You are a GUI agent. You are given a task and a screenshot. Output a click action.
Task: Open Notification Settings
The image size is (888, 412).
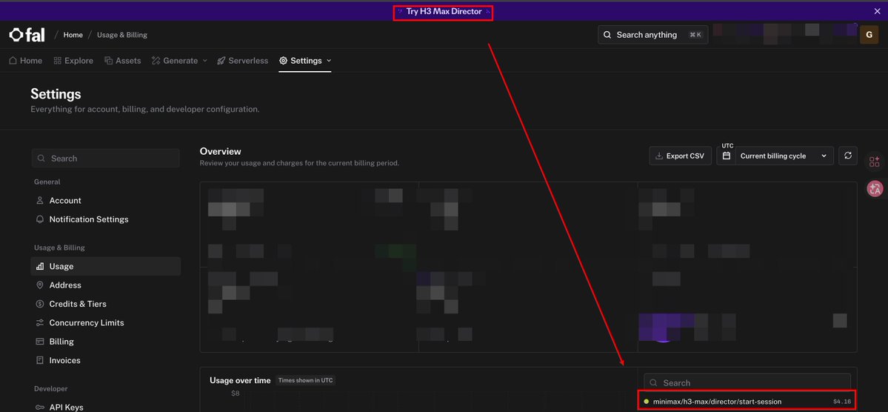[105, 219]
